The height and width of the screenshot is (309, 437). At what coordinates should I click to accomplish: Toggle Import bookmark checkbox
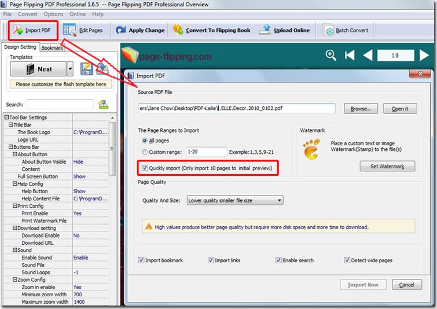(x=141, y=260)
